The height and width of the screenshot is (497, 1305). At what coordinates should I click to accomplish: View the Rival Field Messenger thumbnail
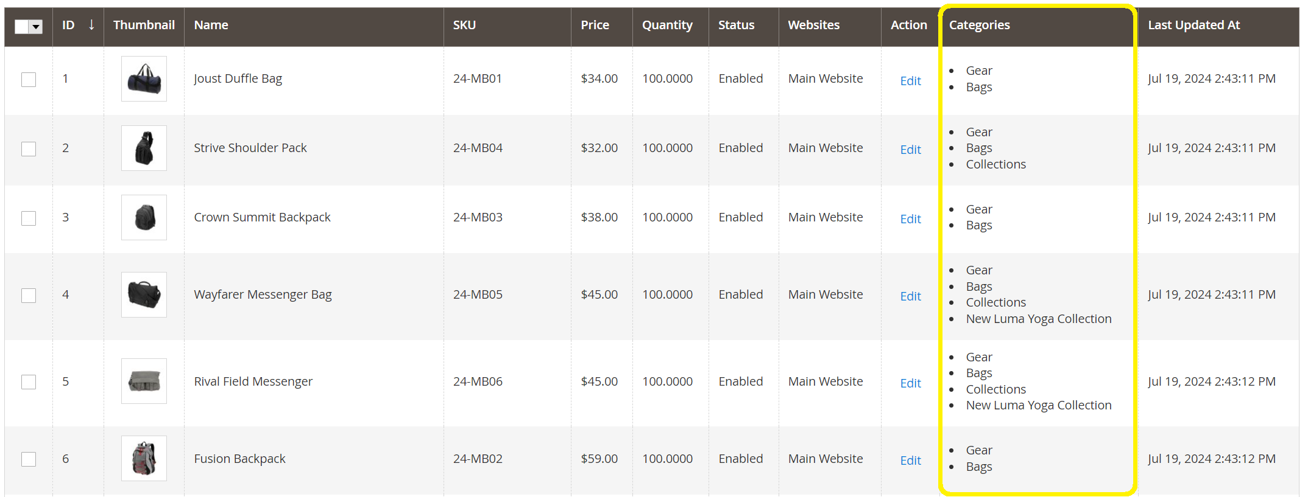coord(144,381)
